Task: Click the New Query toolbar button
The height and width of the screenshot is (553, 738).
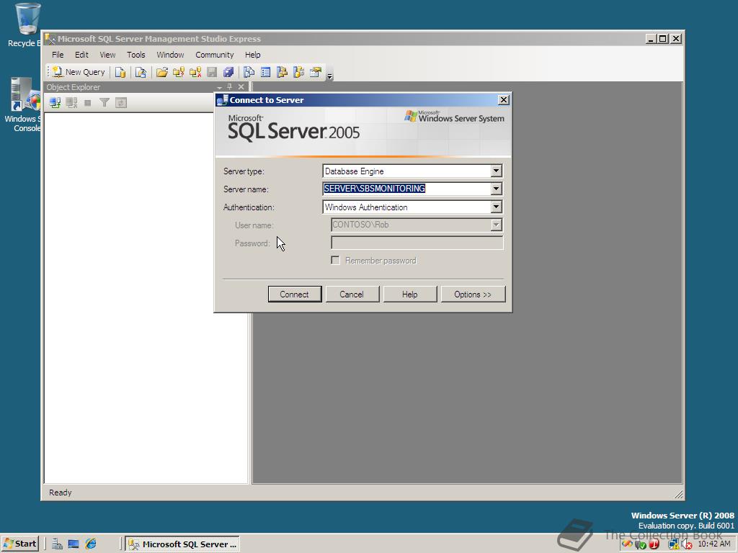Action: (79, 72)
